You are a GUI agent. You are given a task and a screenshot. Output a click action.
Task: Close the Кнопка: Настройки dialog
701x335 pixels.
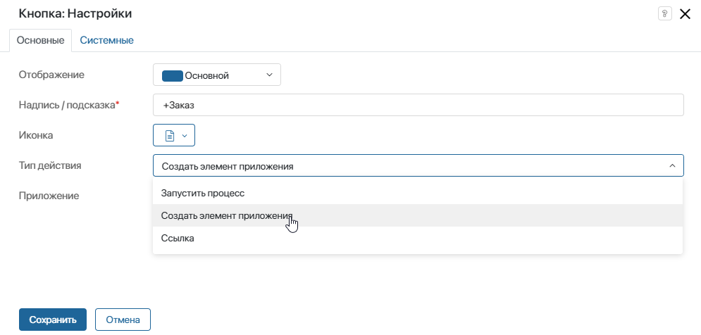[x=685, y=14]
